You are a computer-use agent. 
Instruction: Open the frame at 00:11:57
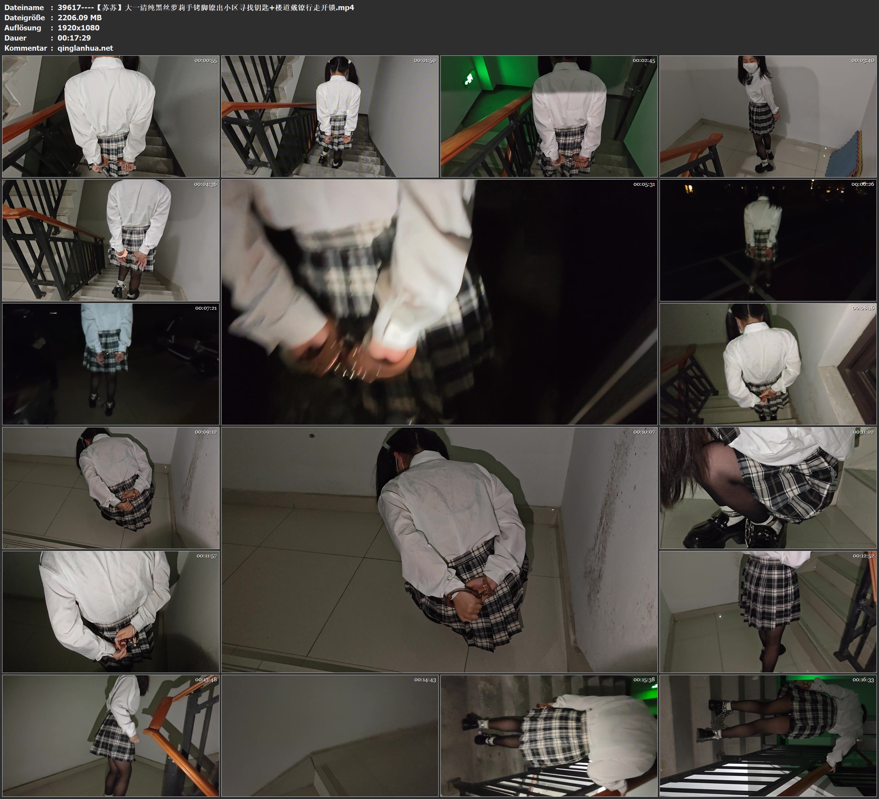pos(111,611)
